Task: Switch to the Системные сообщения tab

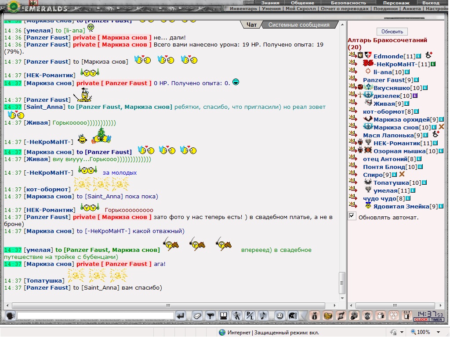Action: (299, 25)
